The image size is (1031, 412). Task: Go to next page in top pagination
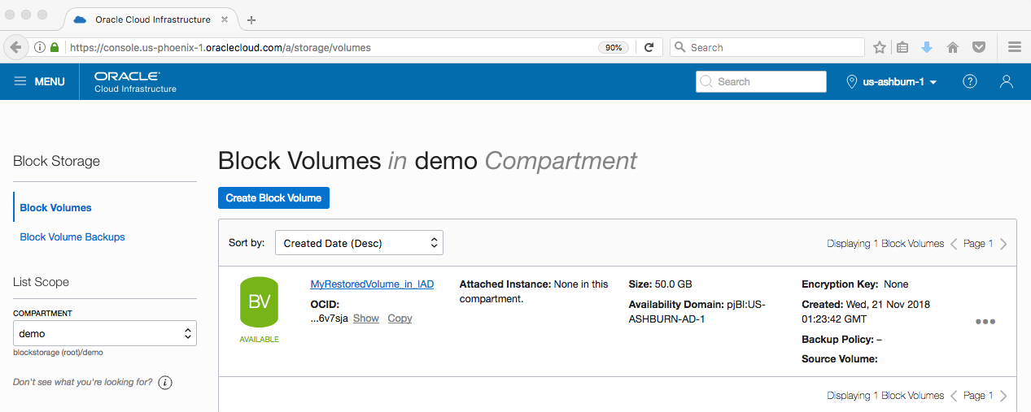(1003, 244)
